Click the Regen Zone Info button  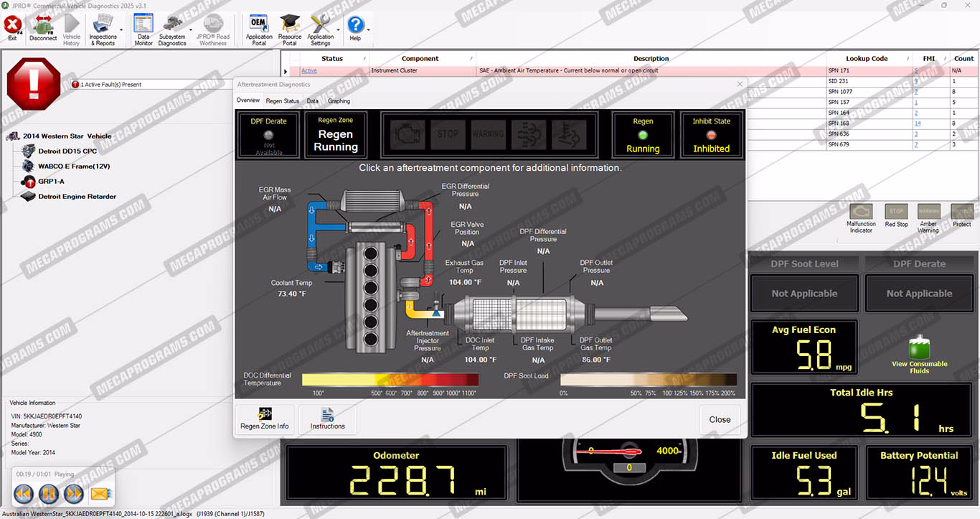(x=265, y=419)
